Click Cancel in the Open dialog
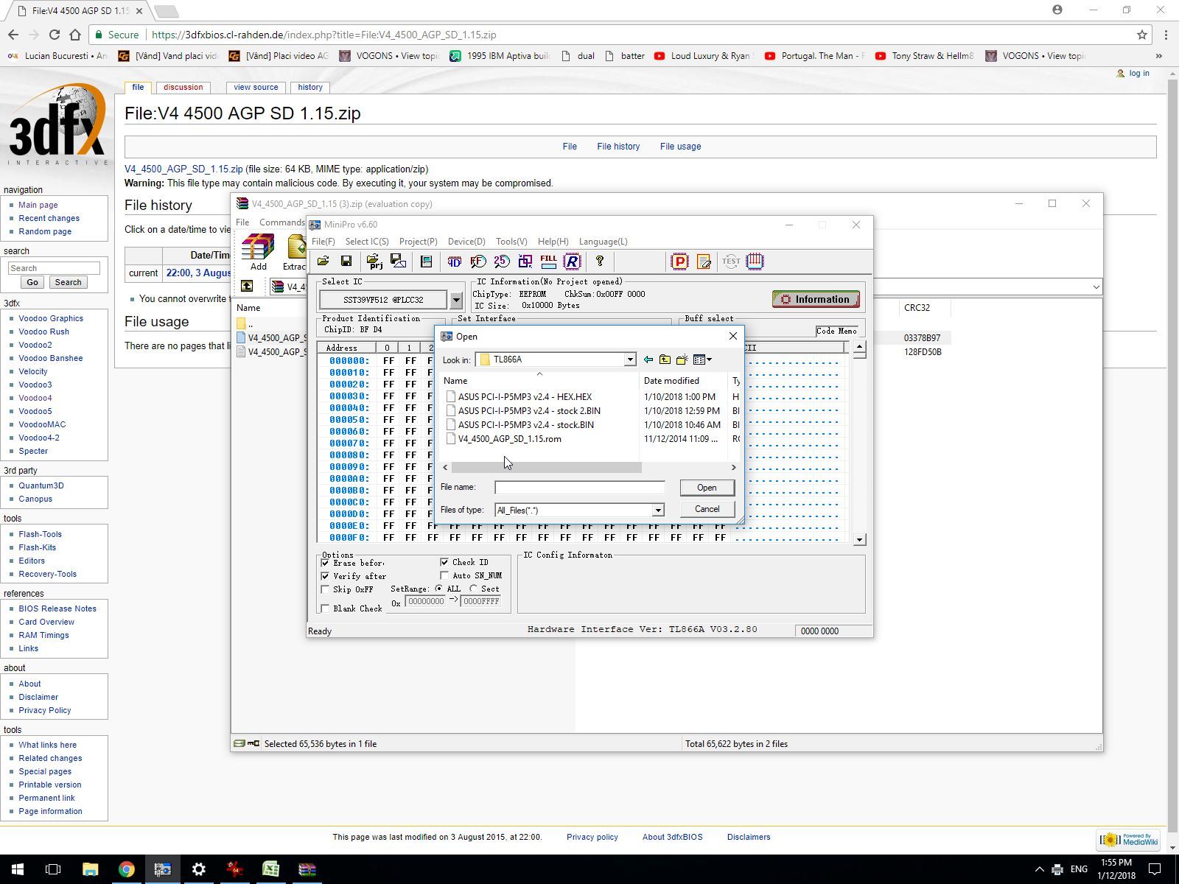The image size is (1179, 884). click(x=707, y=509)
